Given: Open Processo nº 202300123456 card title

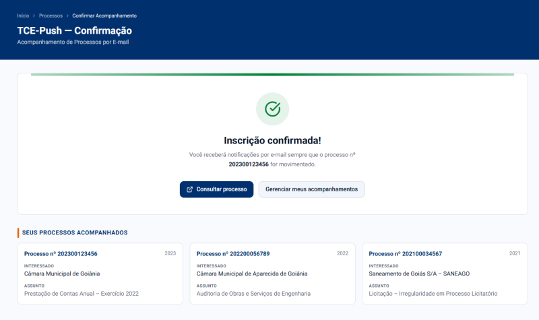Looking at the screenshot, I should click(x=61, y=254).
